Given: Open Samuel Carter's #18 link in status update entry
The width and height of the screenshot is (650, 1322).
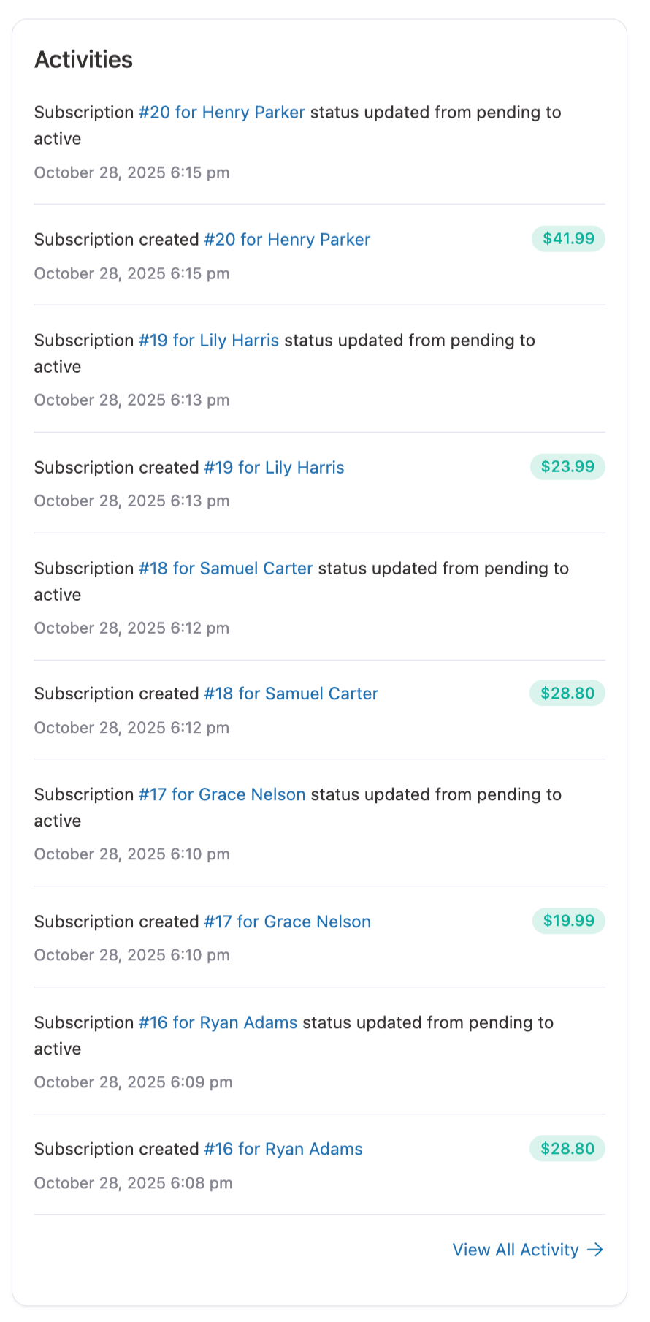Looking at the screenshot, I should [x=226, y=569].
